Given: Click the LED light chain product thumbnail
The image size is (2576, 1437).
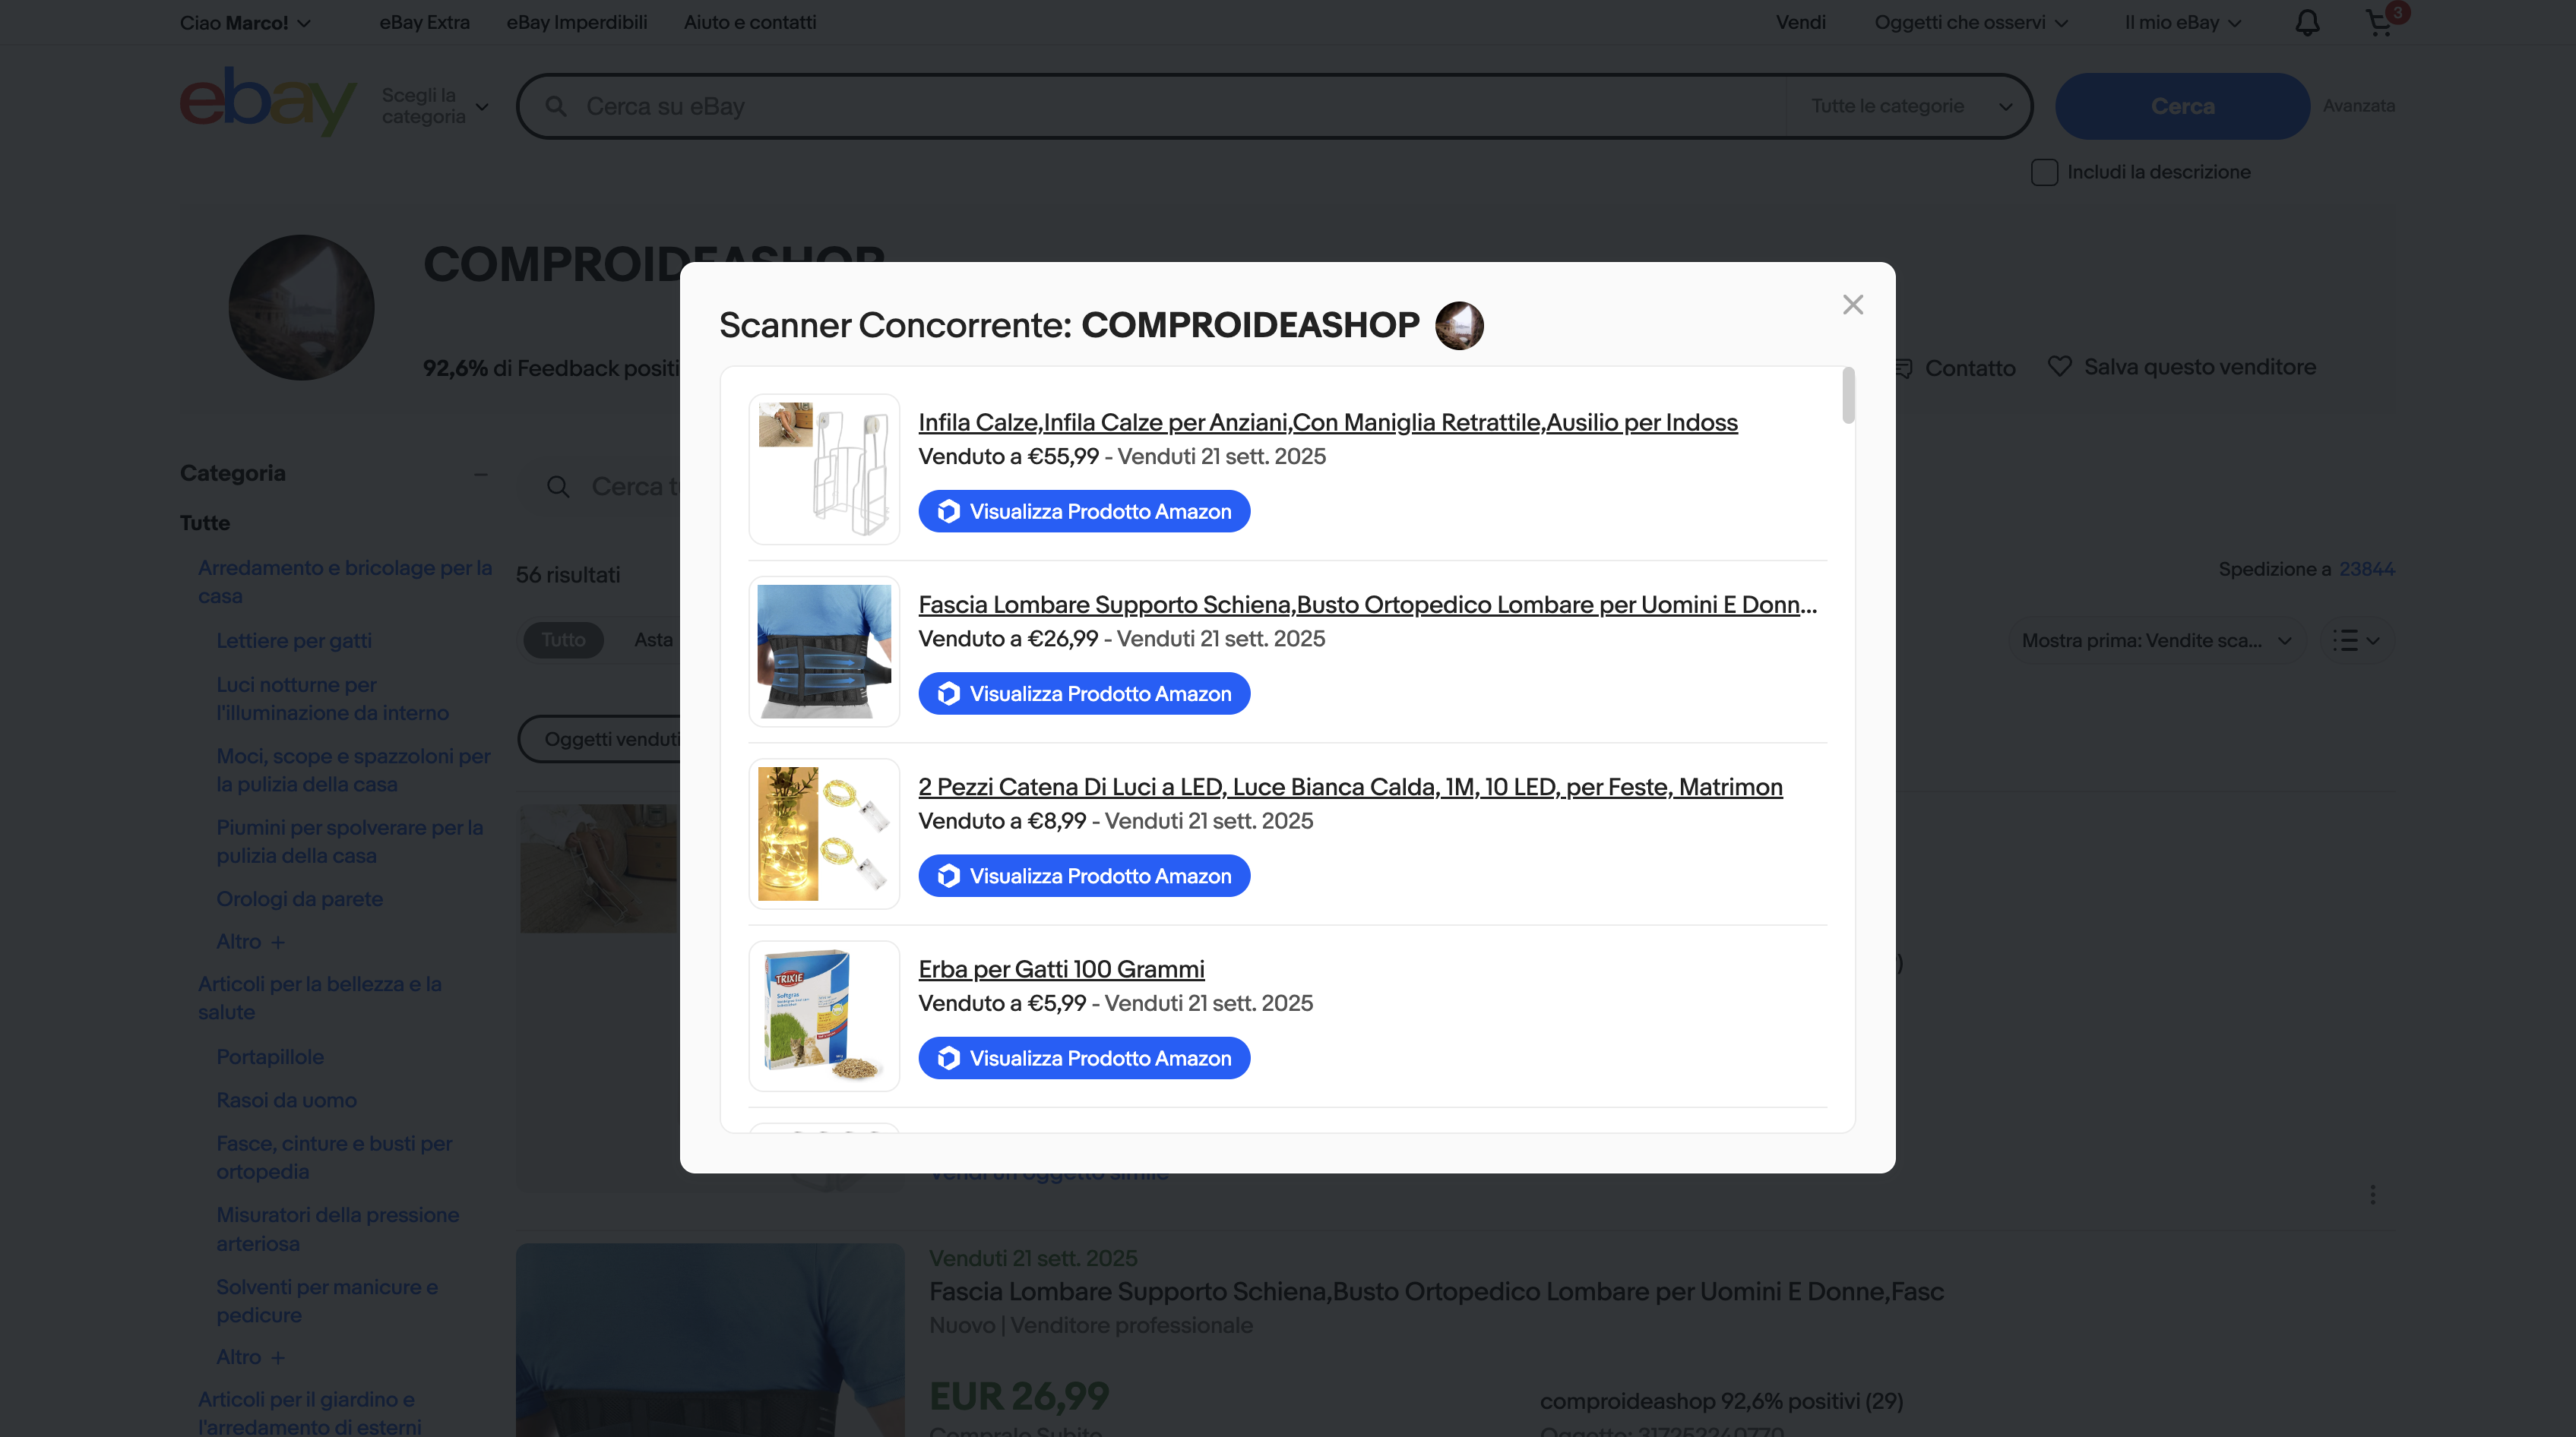Looking at the screenshot, I should coord(824,833).
